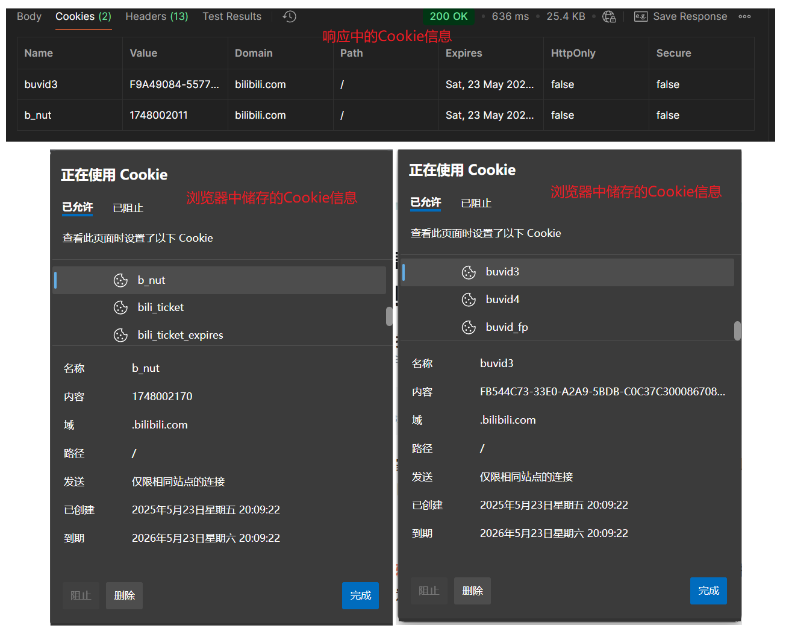This screenshot has height=637, width=786.
Task: Open the Test Results tab
Action: [232, 16]
